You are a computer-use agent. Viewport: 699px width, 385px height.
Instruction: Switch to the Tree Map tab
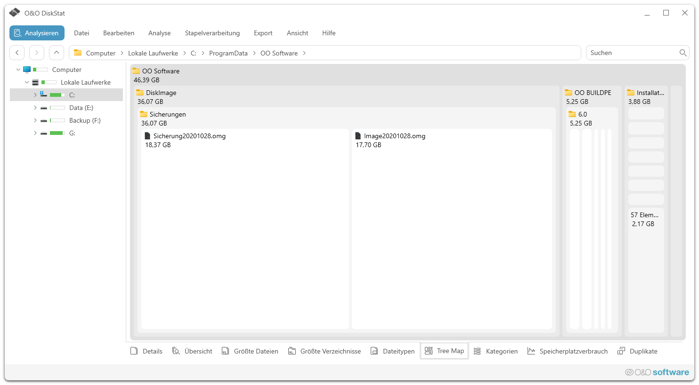pos(444,351)
